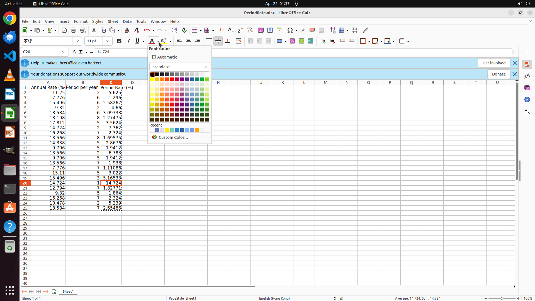Open the sidebar Navigator panel icon
Viewport: 535px width, 301px height.
pos(527,99)
